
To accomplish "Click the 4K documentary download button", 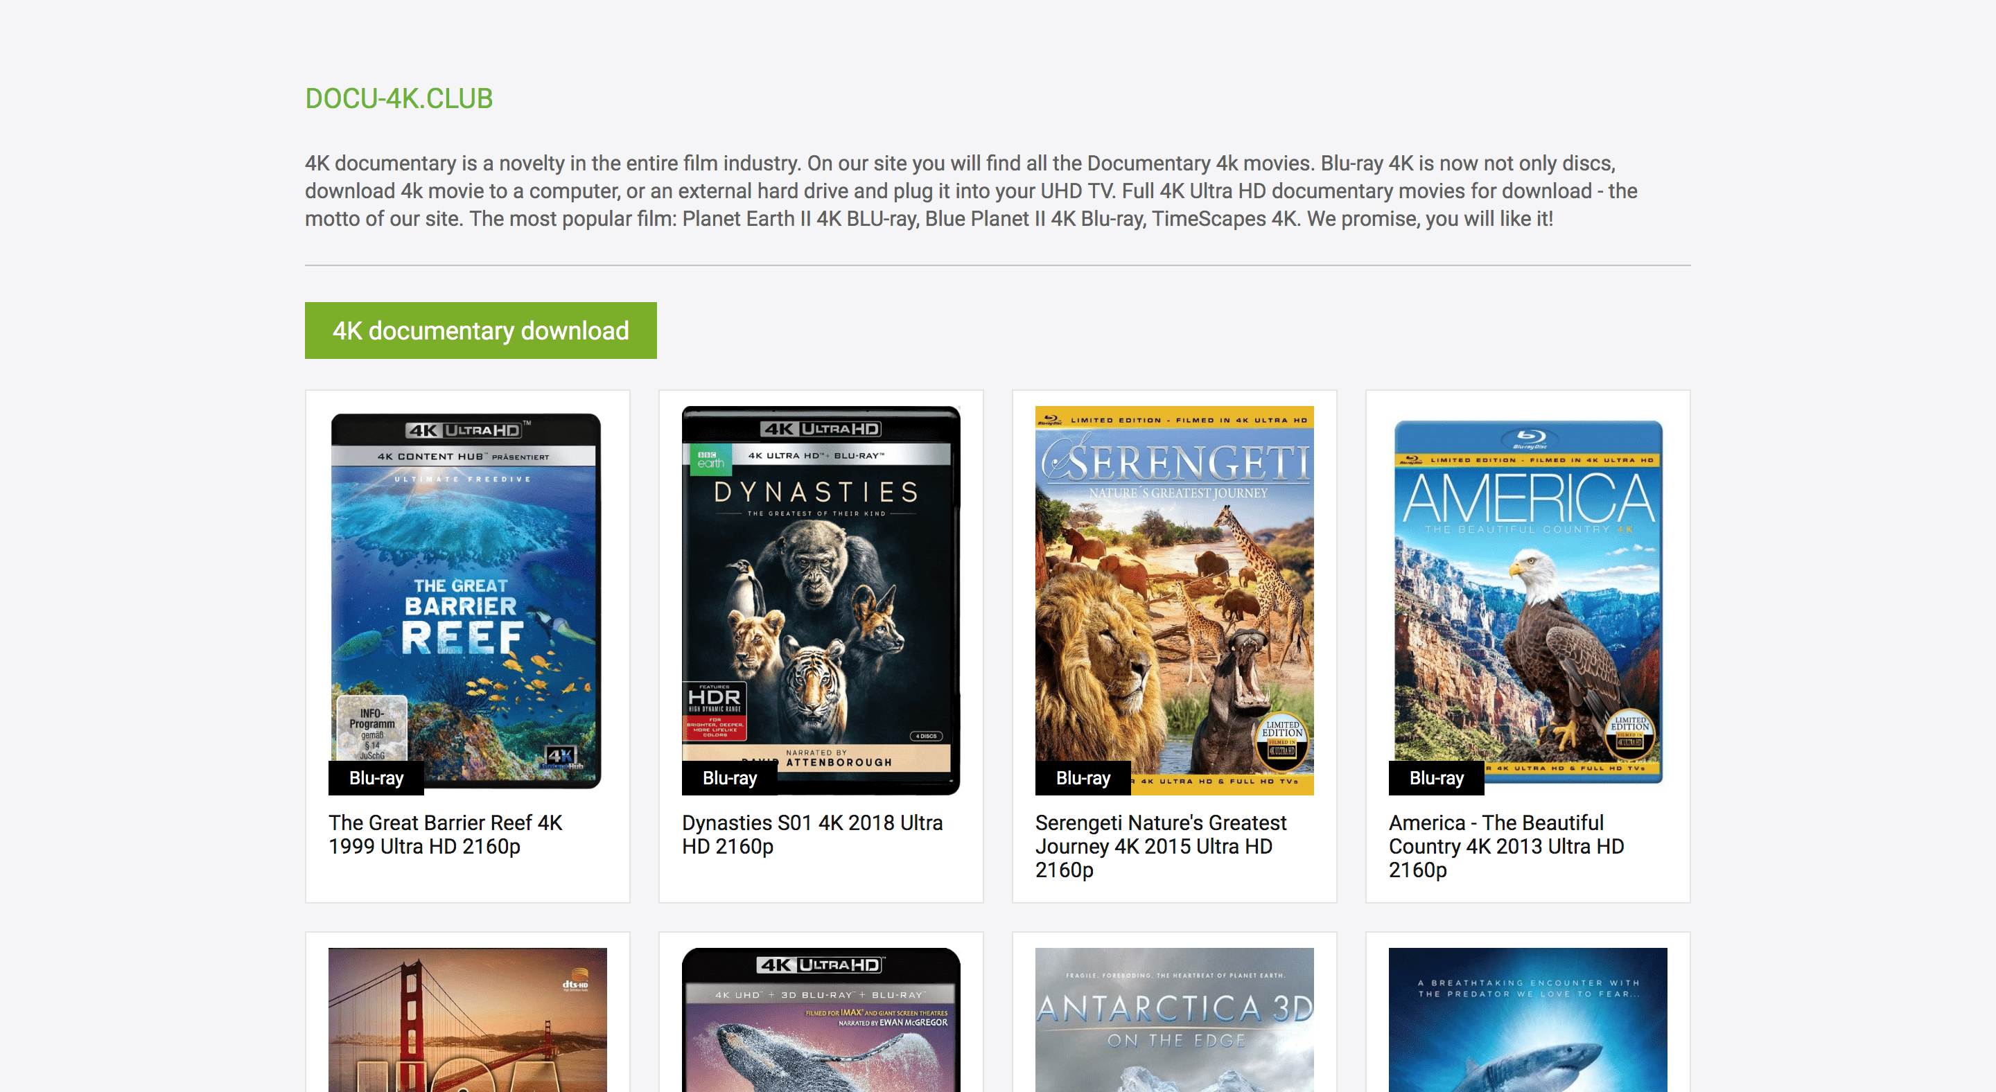I will 480,331.
